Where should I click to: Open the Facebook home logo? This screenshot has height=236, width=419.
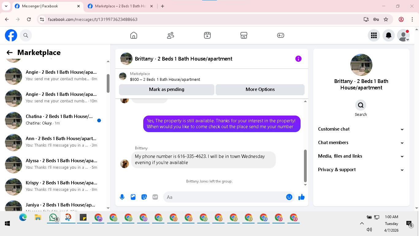coord(11,35)
